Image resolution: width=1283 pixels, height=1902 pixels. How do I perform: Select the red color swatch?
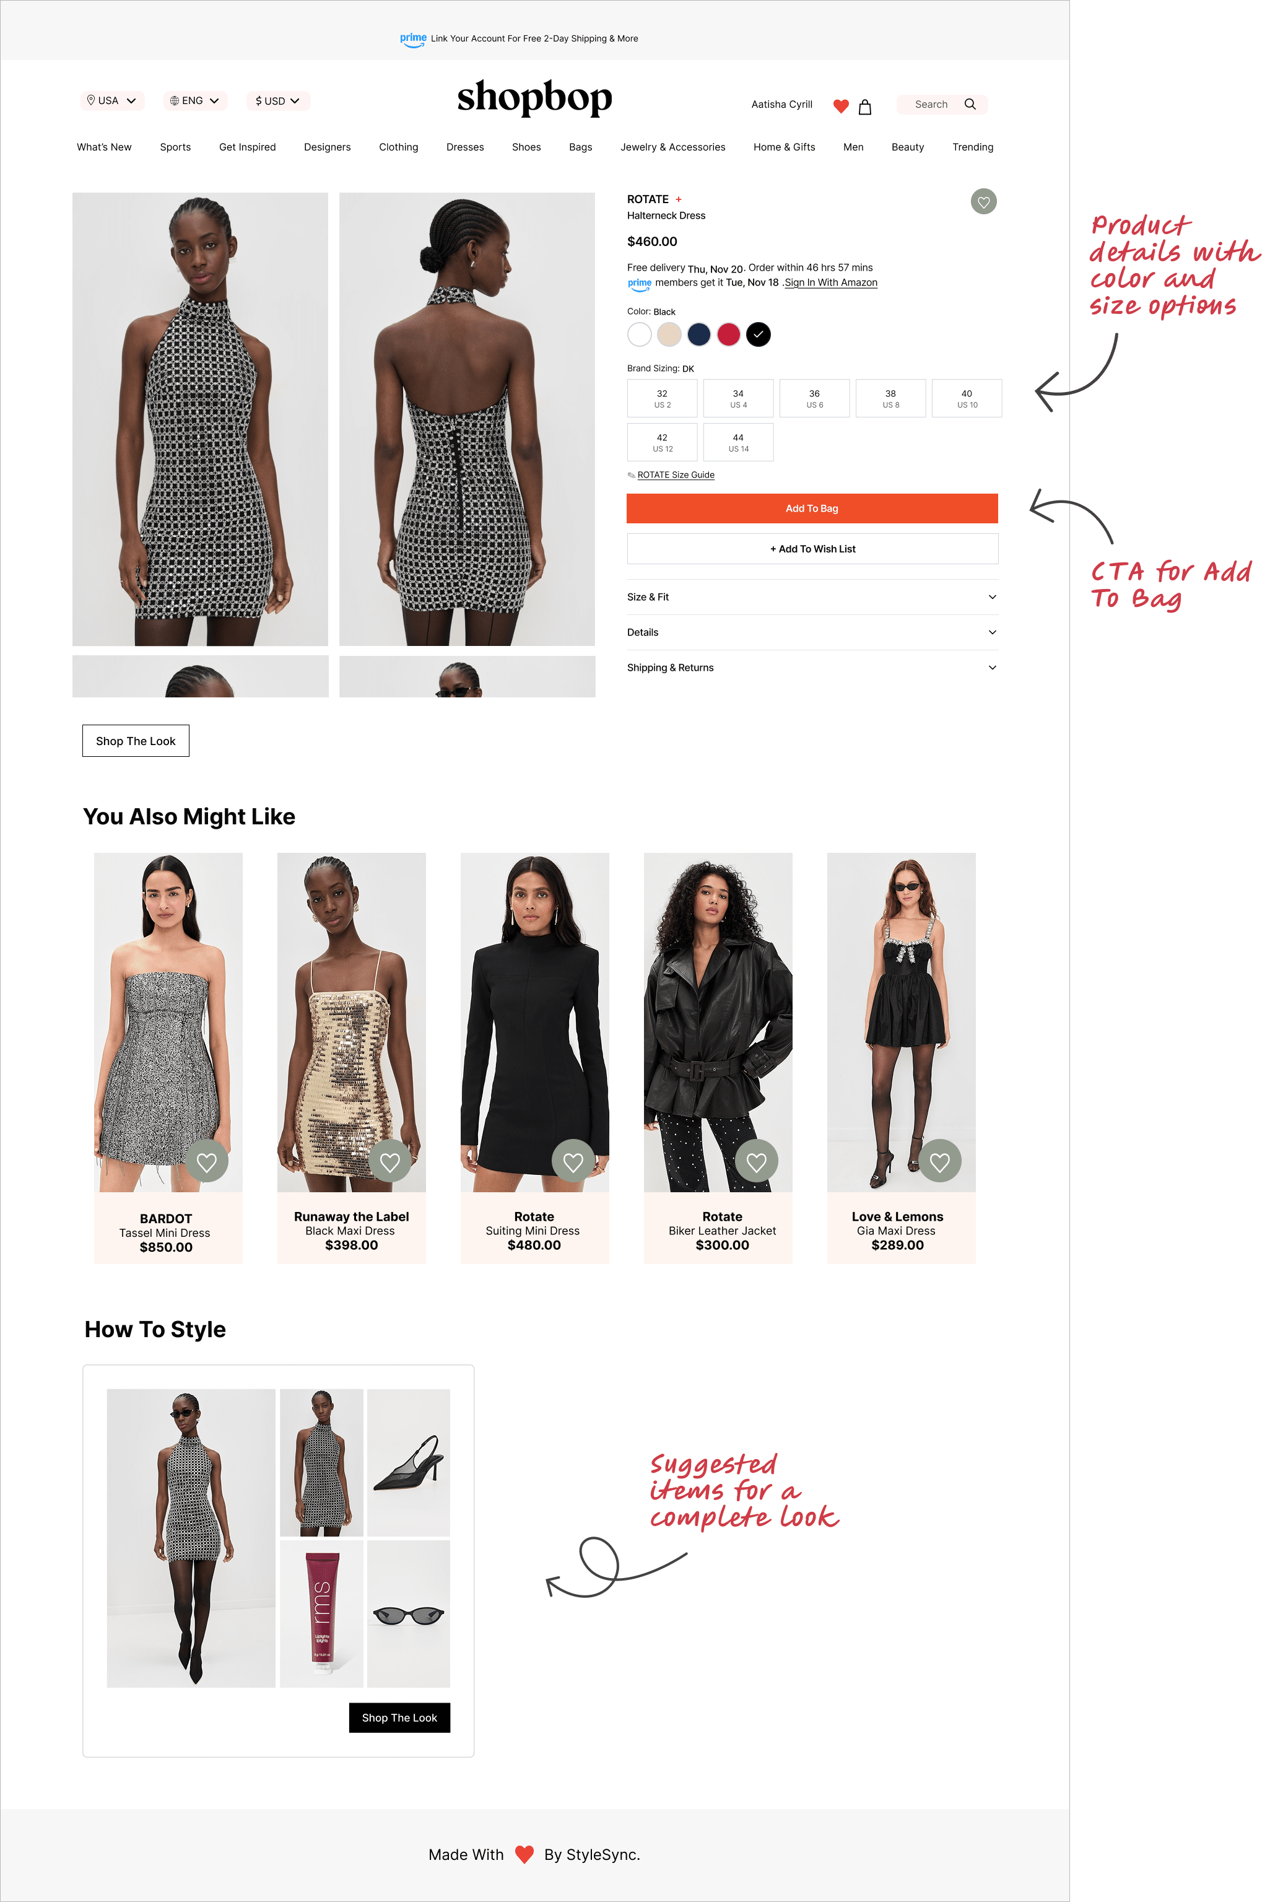[728, 334]
